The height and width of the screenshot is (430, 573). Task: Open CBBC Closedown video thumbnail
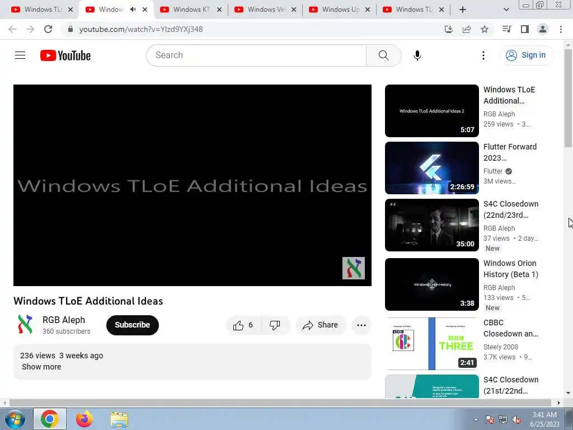point(431,344)
